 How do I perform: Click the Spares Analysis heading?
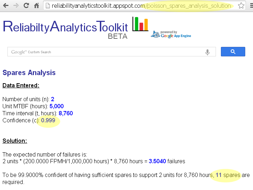(x=29, y=73)
